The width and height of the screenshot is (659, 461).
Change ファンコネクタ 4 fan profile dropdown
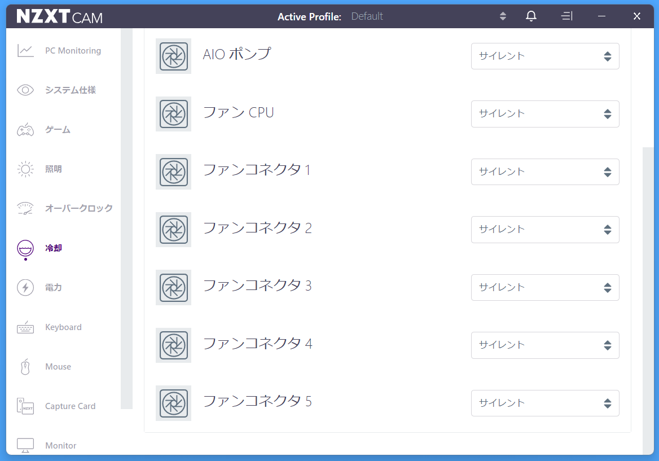coord(544,345)
